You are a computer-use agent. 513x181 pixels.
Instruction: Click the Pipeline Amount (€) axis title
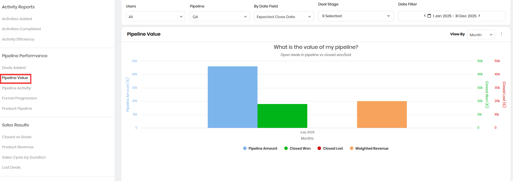[128, 95]
